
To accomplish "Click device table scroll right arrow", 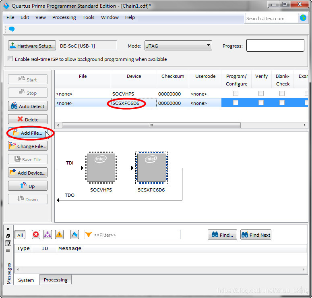I will tap(304, 125).
